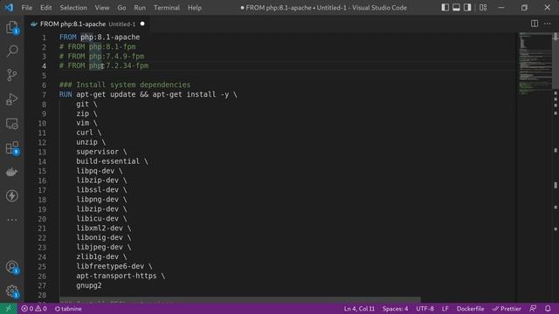Click the Prettier status item
Viewport: 559px width, 314px height.
(x=507, y=309)
